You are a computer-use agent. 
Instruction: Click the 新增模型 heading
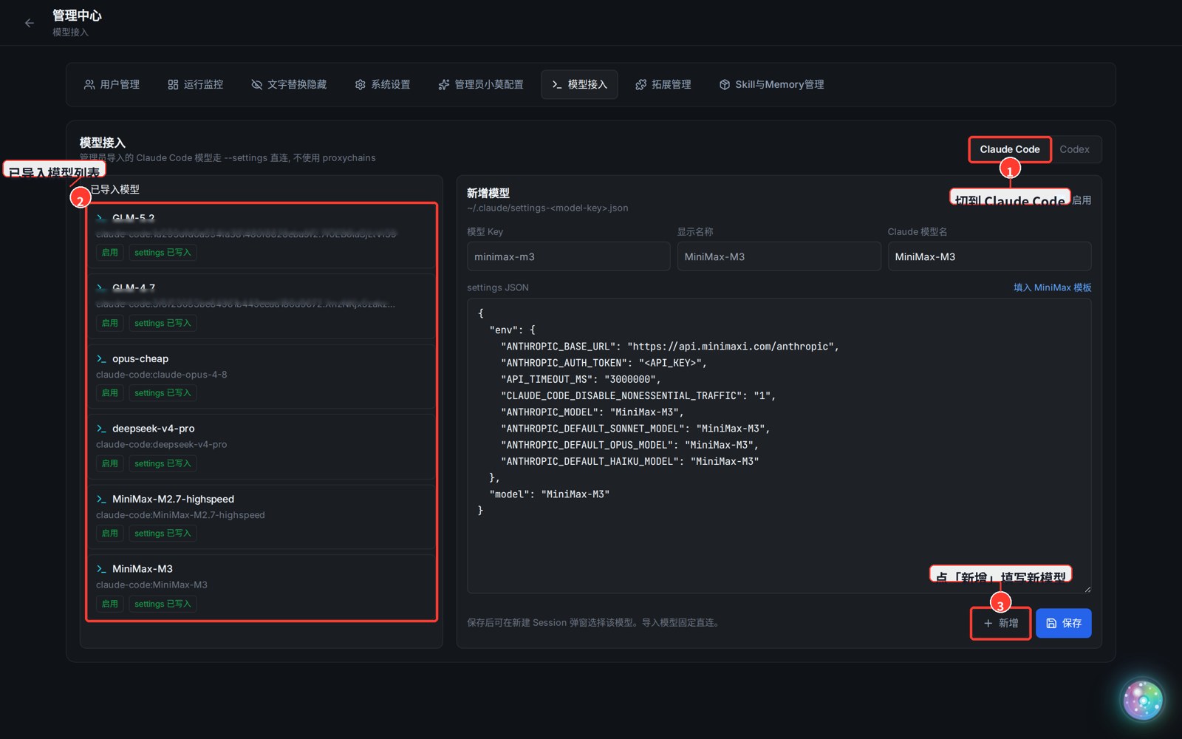coord(488,193)
